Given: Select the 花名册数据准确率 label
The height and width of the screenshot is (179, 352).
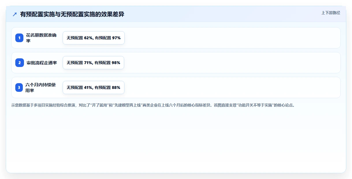Looking at the screenshot, I should (x=41, y=38).
